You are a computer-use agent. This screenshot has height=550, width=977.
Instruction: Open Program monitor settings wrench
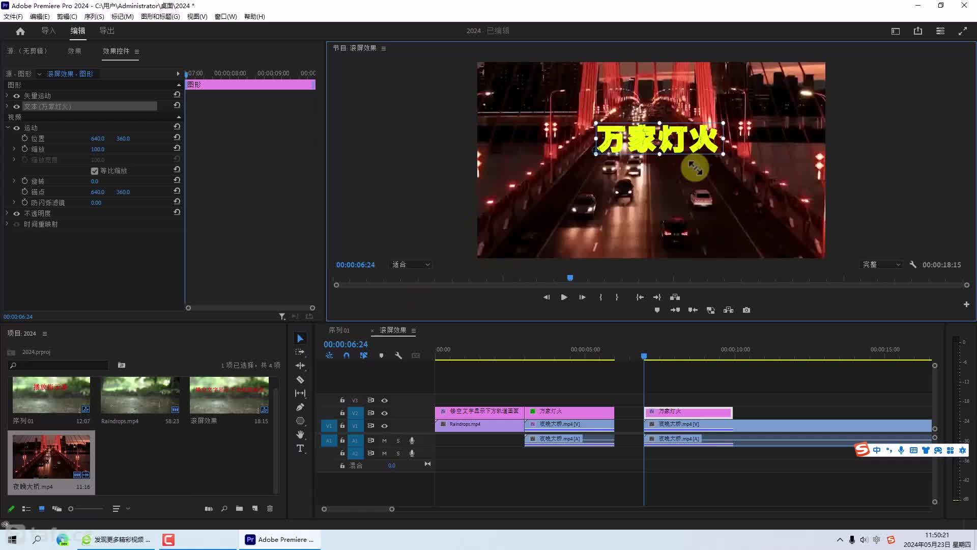[x=913, y=265]
